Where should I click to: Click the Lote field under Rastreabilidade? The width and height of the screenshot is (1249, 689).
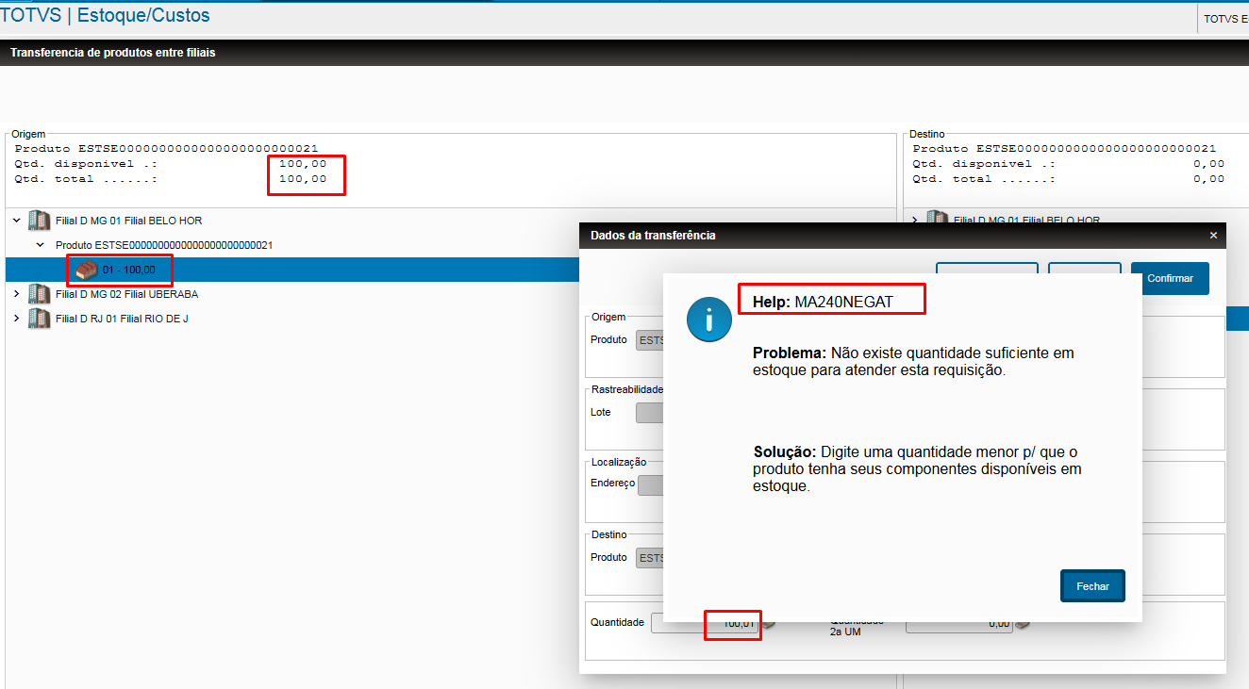point(650,413)
